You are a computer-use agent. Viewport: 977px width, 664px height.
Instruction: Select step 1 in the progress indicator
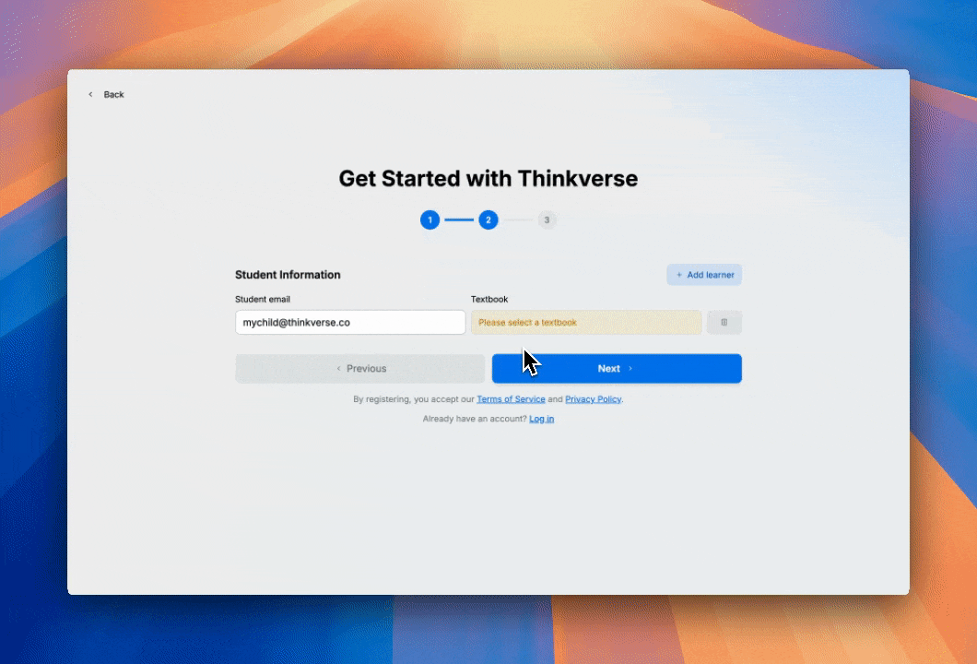pos(430,220)
